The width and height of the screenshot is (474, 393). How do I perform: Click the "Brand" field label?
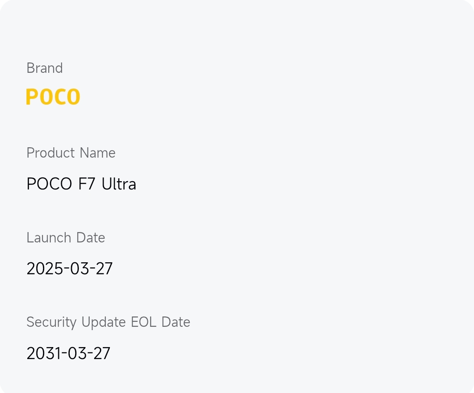(45, 68)
